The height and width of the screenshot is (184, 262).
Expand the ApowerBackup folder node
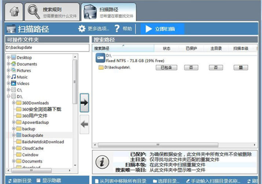pos(14,122)
